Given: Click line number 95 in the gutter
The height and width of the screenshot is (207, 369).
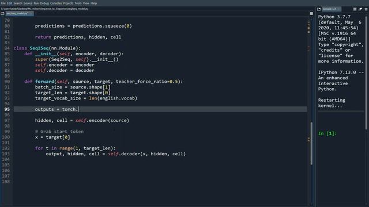Looking at the screenshot, I should point(7,109).
